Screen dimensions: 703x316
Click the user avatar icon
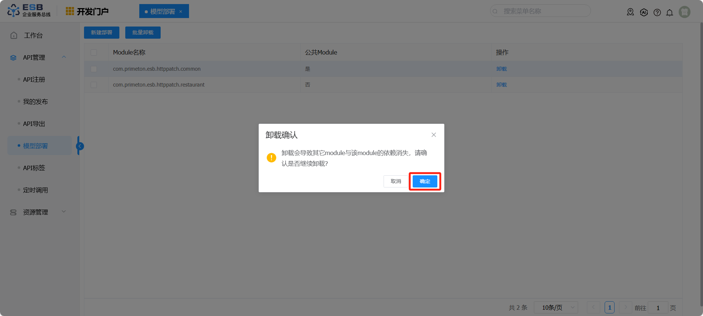pyautogui.click(x=684, y=12)
